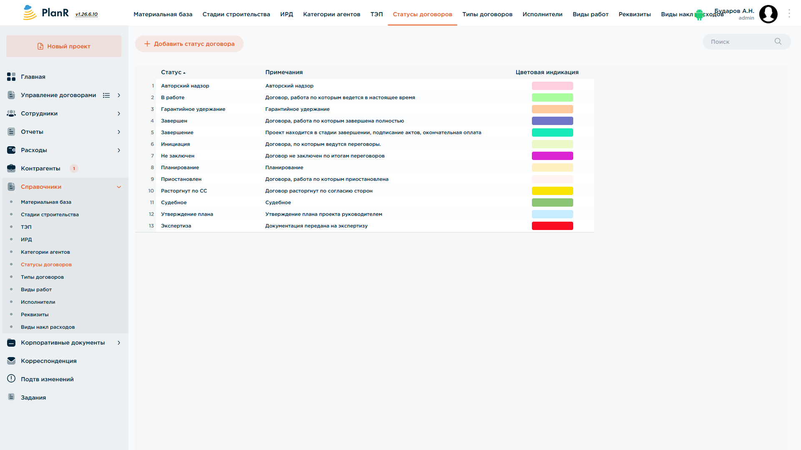
Task: Expand the Сотрудники chevron
Action: (x=119, y=114)
